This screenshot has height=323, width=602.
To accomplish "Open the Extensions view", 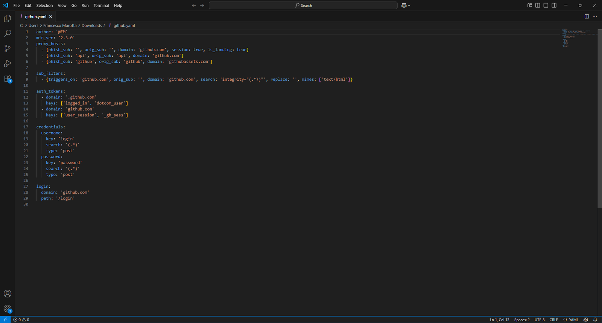I will coord(8,79).
